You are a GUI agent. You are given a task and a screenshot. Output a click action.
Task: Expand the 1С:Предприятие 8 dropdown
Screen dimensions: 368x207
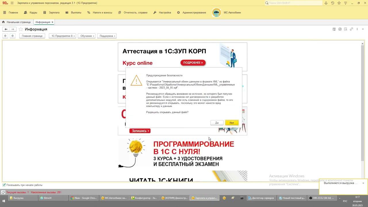63,36
